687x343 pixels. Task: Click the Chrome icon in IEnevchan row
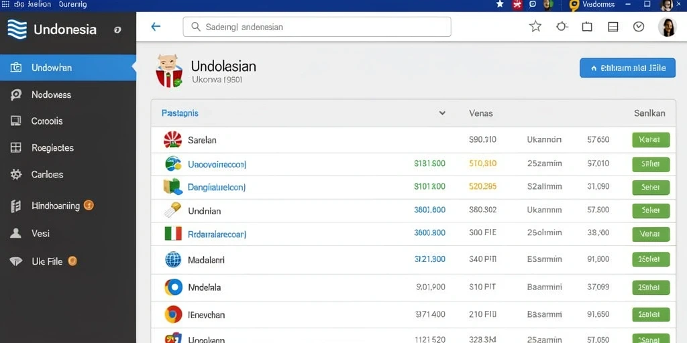click(x=173, y=314)
